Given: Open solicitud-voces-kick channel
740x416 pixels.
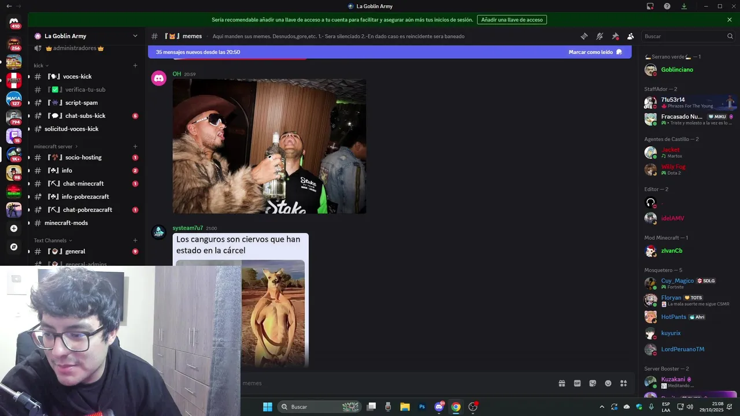Looking at the screenshot, I should click(86, 129).
